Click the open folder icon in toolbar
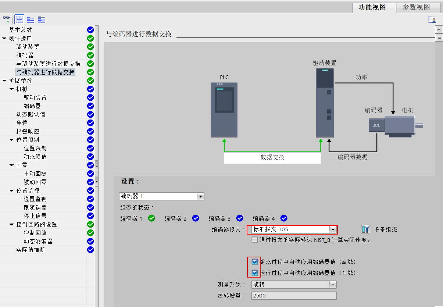The image size is (443, 307). (31, 19)
